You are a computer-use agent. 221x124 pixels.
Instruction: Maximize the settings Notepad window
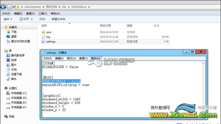click(x=193, y=52)
